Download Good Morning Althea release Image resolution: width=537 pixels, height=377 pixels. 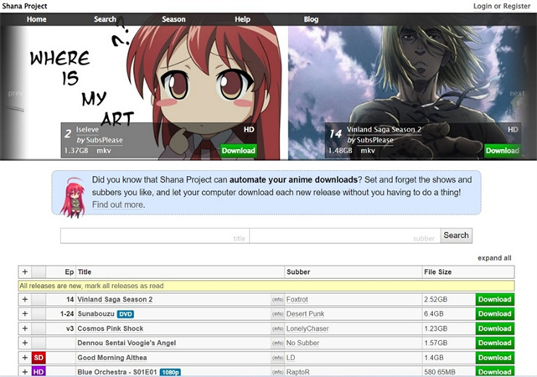click(495, 358)
